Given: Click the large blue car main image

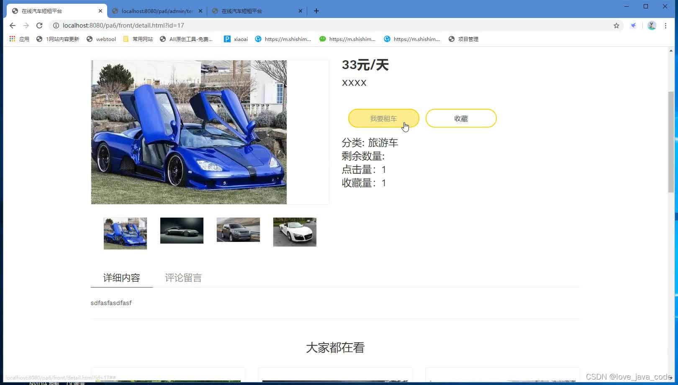Looking at the screenshot, I should pyautogui.click(x=189, y=132).
